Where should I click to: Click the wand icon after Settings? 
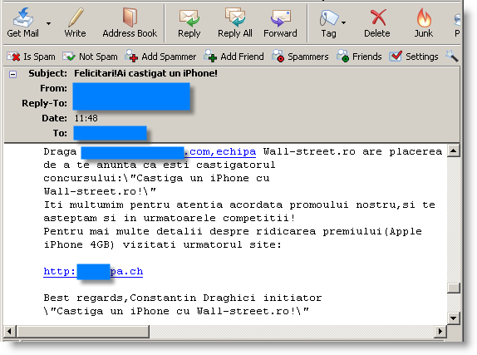click(452, 56)
